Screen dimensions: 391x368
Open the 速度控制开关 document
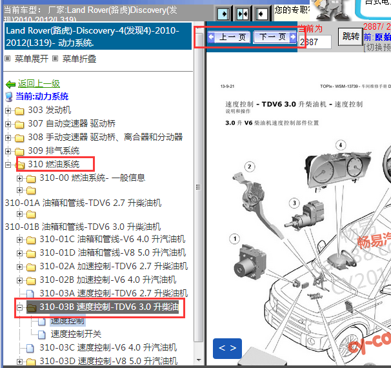76,334
